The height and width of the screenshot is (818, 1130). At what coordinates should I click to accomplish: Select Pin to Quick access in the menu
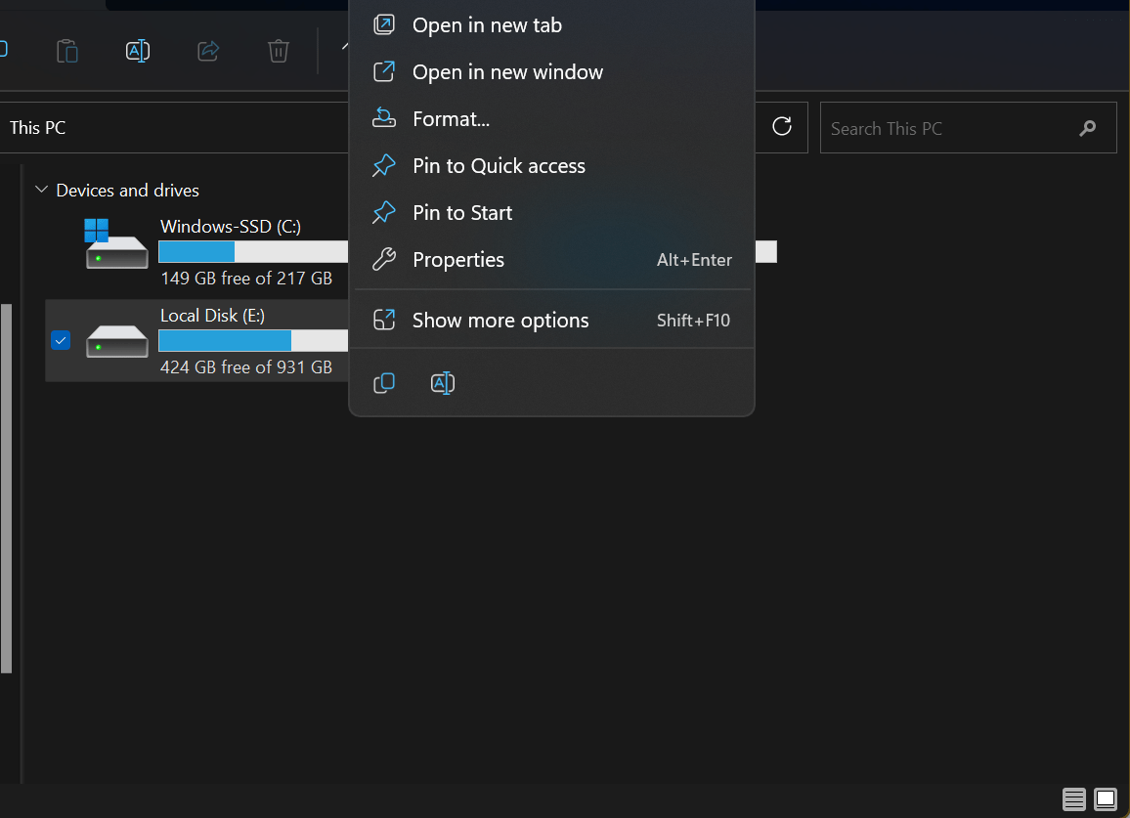[500, 165]
